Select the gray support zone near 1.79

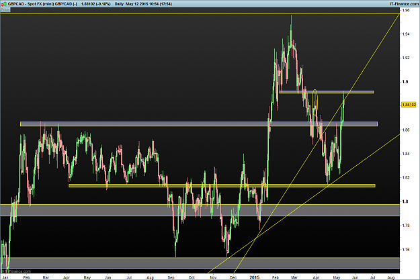200,210
